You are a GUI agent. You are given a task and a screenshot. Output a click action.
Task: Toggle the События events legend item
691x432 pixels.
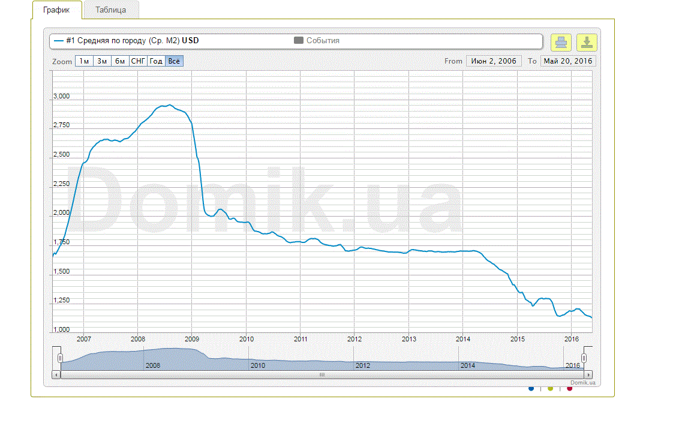click(x=317, y=41)
